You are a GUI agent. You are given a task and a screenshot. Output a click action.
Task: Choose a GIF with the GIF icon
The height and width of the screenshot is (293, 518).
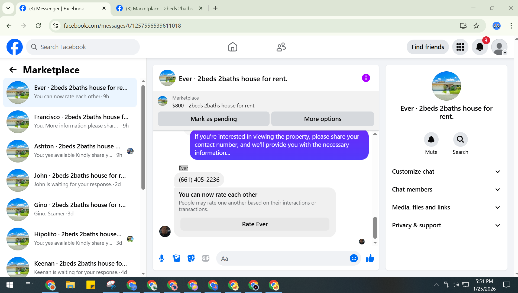206,259
